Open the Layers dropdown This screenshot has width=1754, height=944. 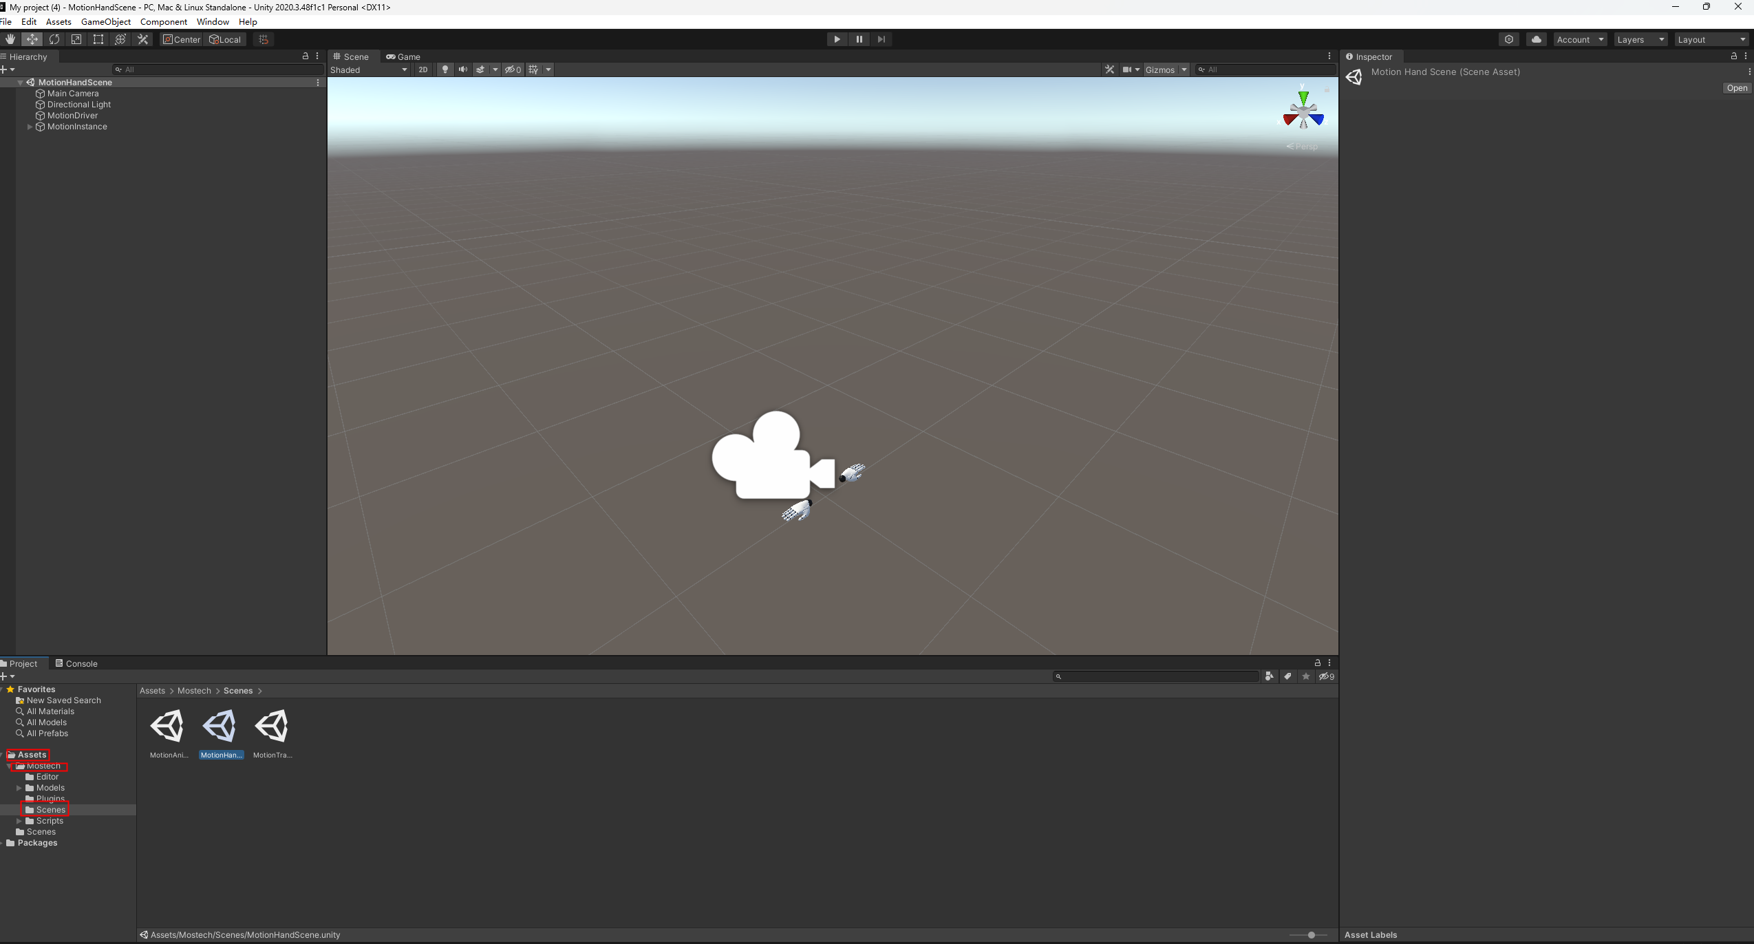(1640, 39)
